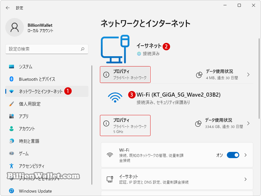
Task: Minimize the 設定 window
Action: pos(225,5)
